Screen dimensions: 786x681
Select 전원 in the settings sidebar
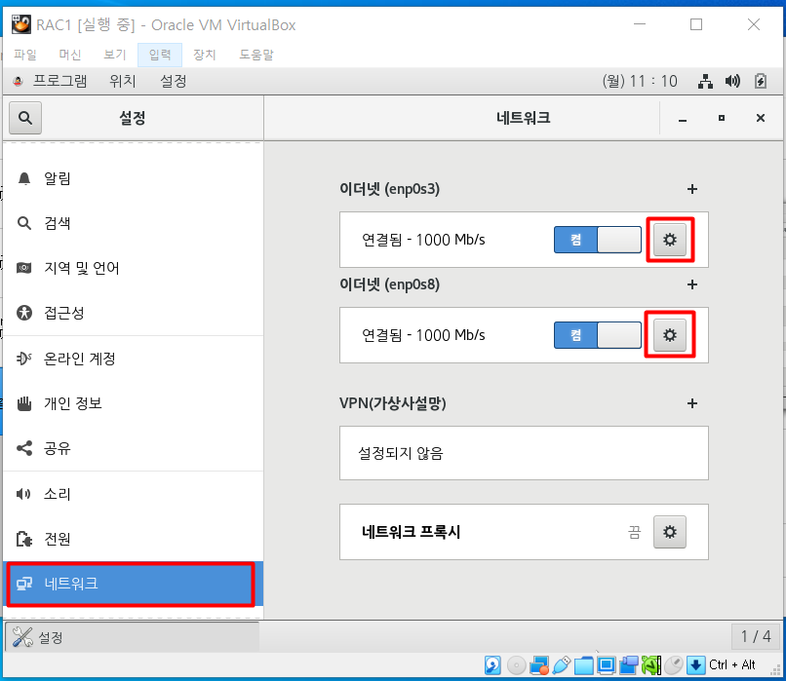click(x=133, y=539)
